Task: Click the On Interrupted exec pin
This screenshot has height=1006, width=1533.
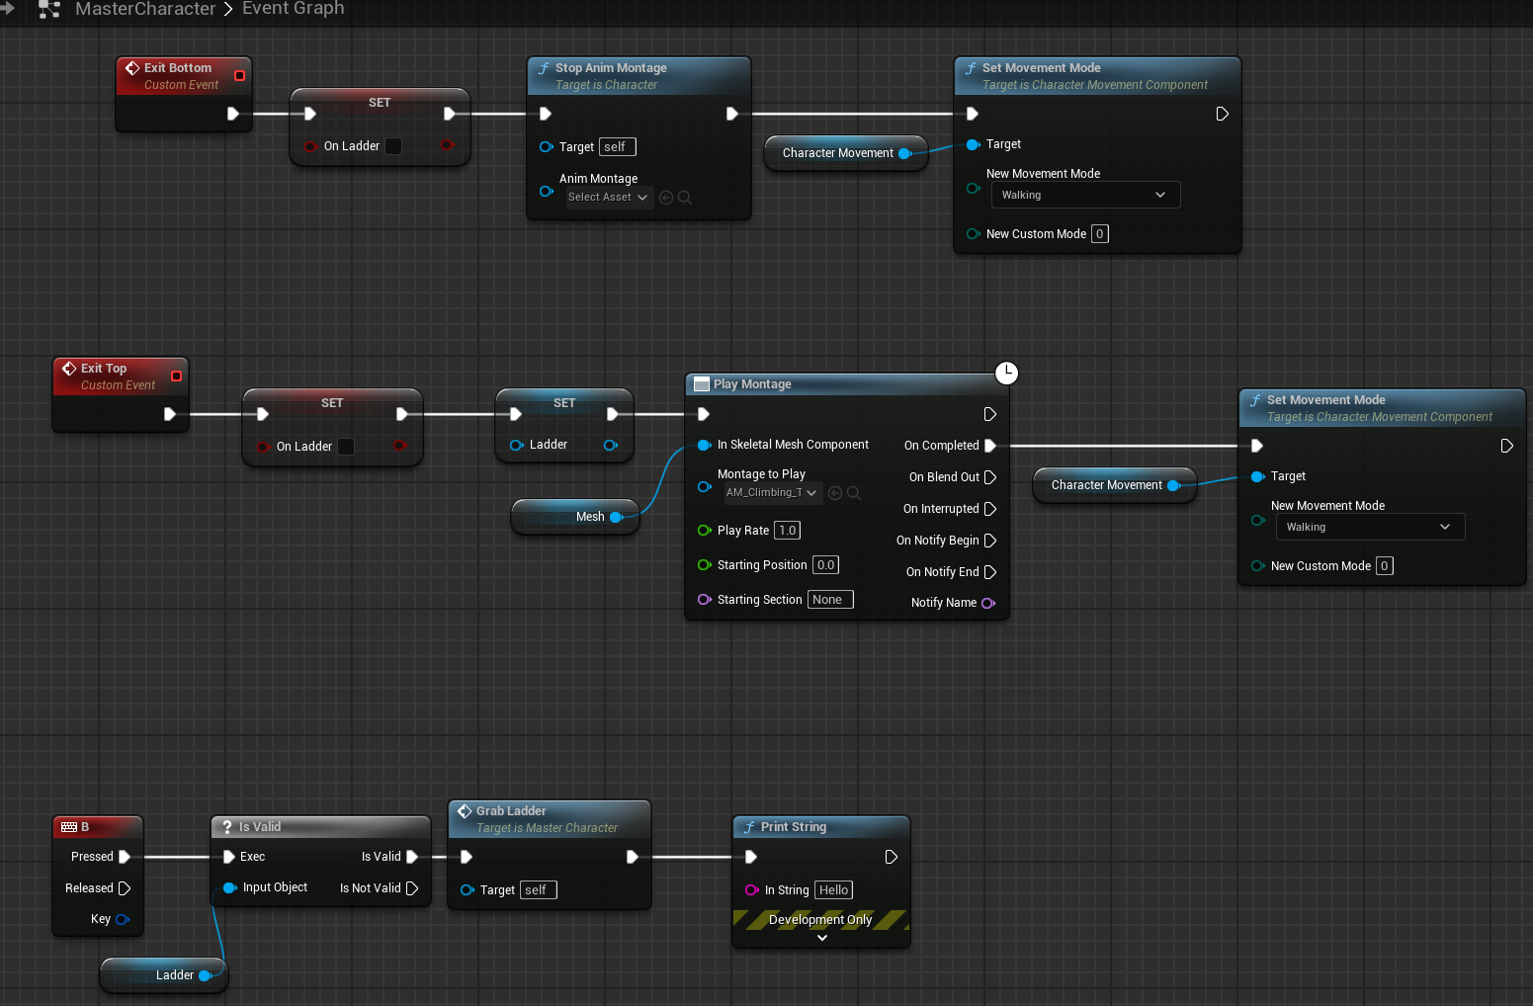Action: [x=990, y=509]
